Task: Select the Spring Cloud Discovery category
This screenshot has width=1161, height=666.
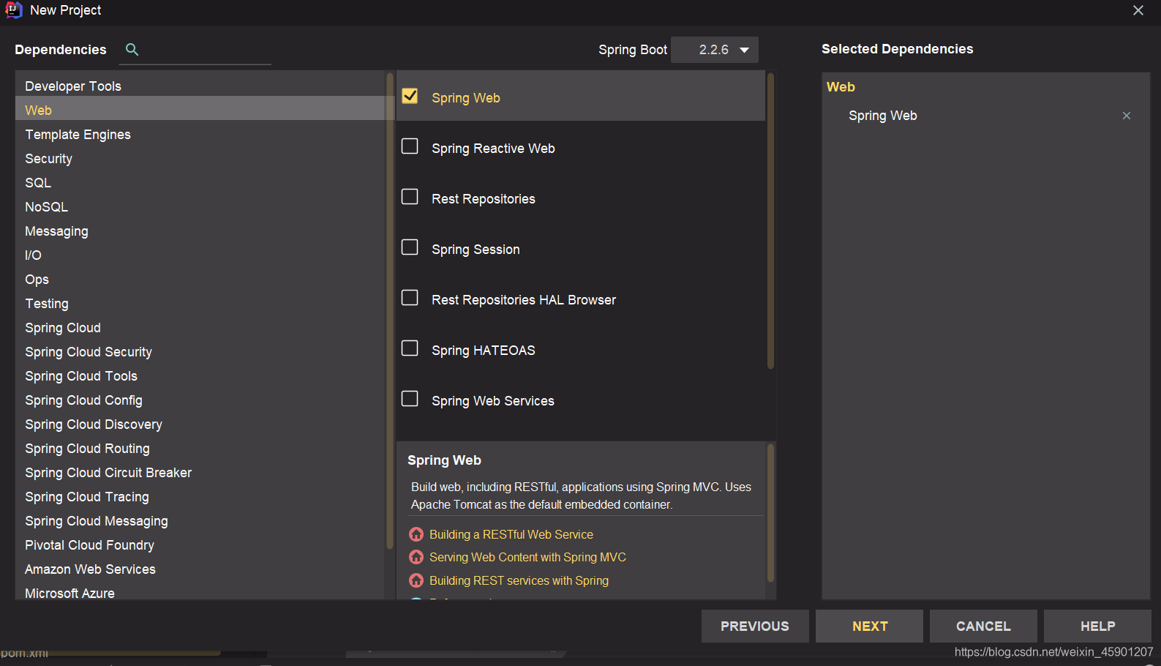Action: click(x=200, y=424)
